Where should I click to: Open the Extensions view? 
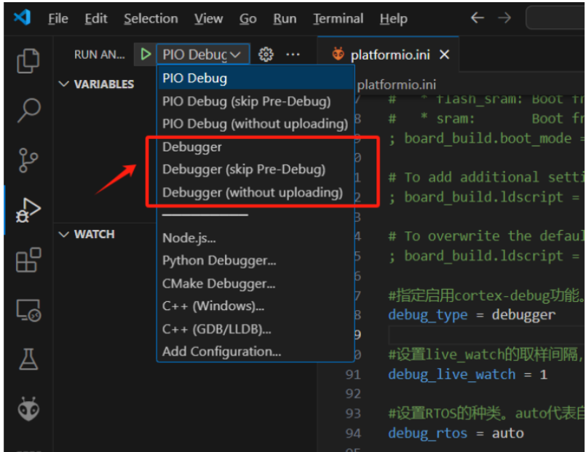coord(28,260)
